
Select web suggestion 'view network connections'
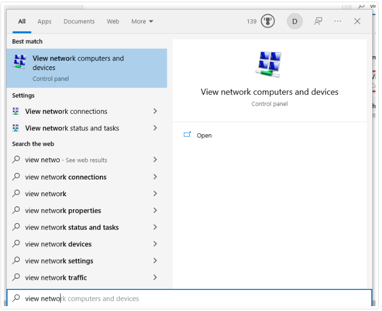pyautogui.click(x=87, y=177)
